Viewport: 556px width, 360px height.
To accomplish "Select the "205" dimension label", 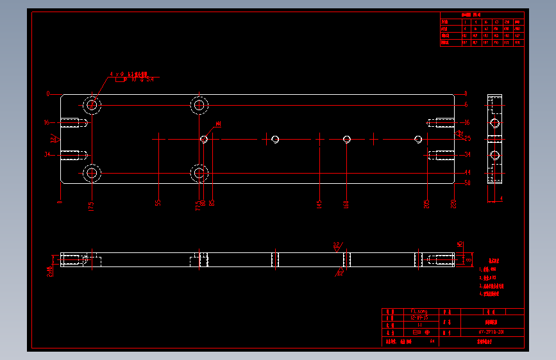I will 426,204.
